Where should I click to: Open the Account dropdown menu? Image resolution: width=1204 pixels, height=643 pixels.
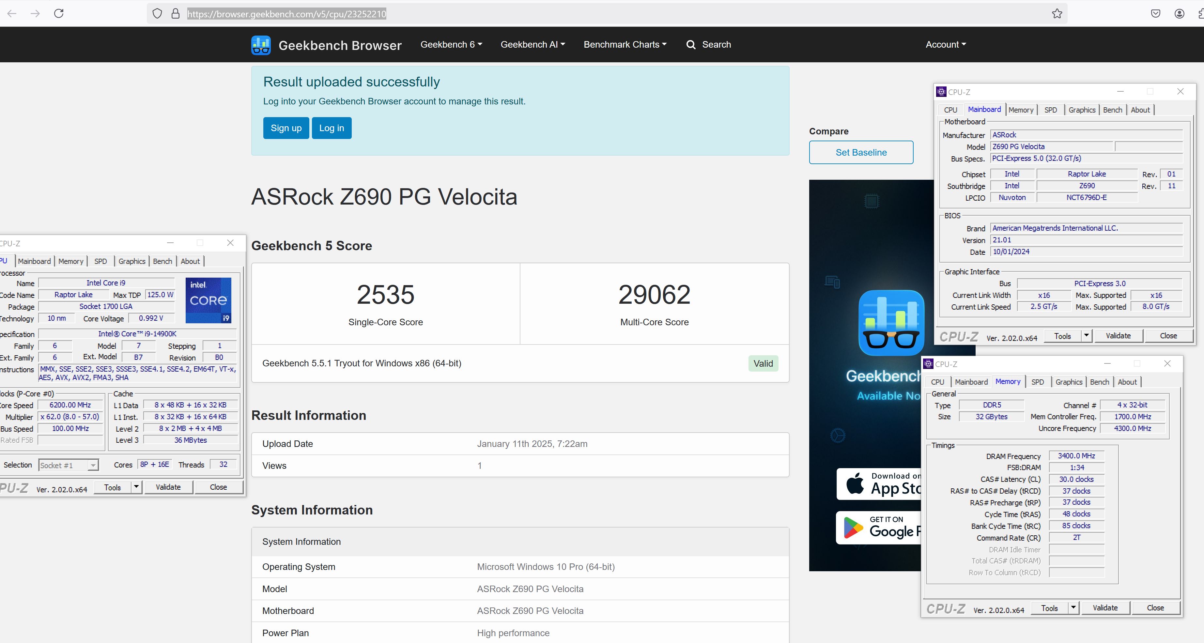tap(946, 44)
